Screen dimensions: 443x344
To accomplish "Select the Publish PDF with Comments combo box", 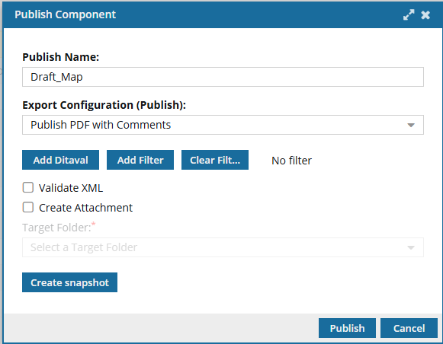I will click(223, 125).
